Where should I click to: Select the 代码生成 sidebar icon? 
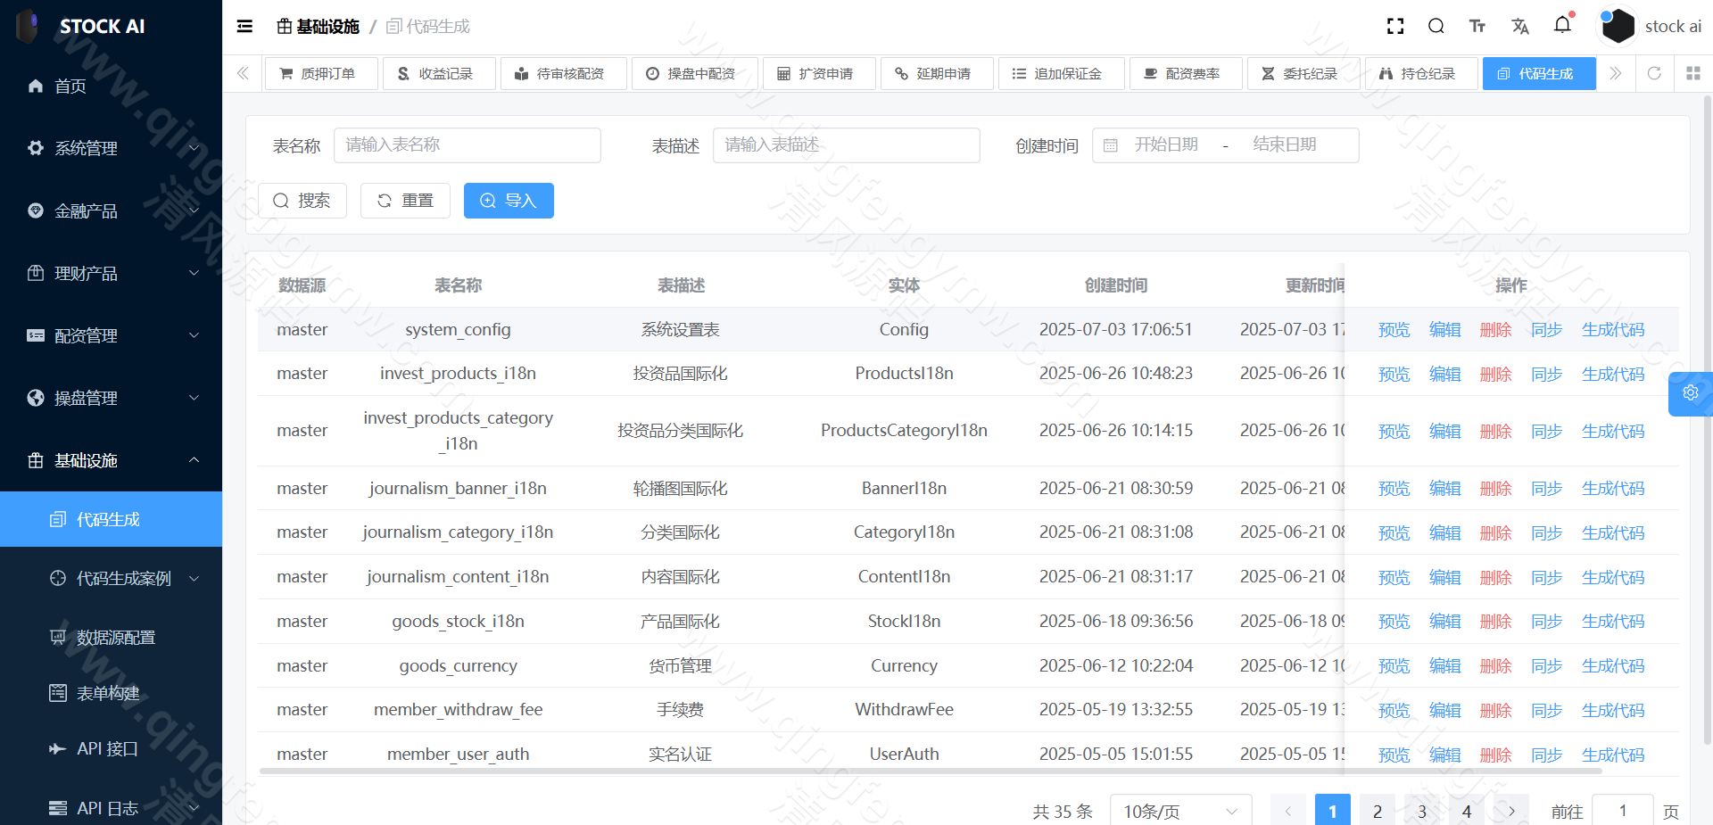pyautogui.click(x=59, y=518)
